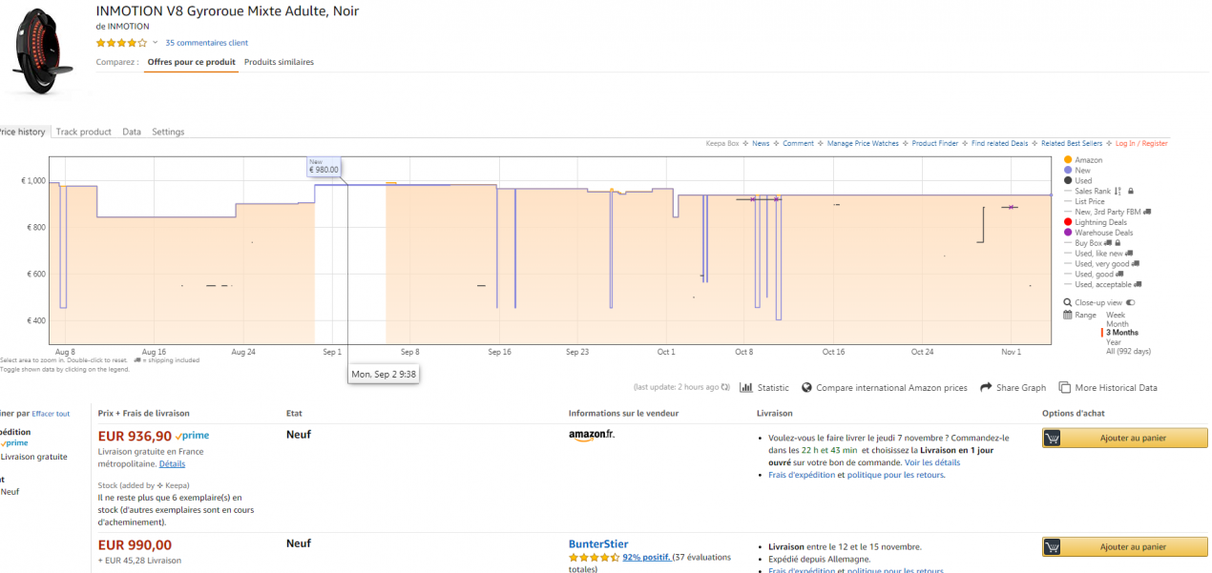Open the Keepa Settings tab
The height and width of the screenshot is (573, 1212).
coord(168,132)
